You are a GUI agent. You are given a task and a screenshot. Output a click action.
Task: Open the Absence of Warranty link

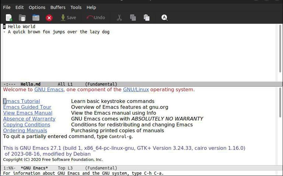(29, 119)
